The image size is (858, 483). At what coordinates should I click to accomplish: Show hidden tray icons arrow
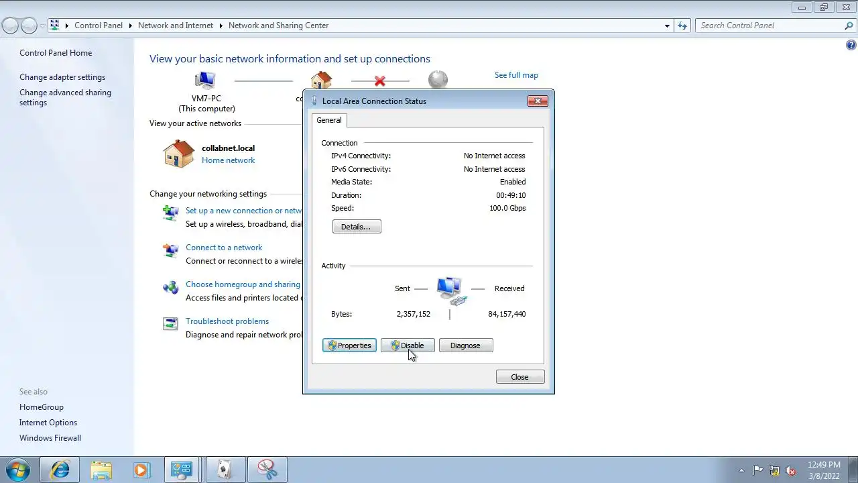pyautogui.click(x=741, y=470)
